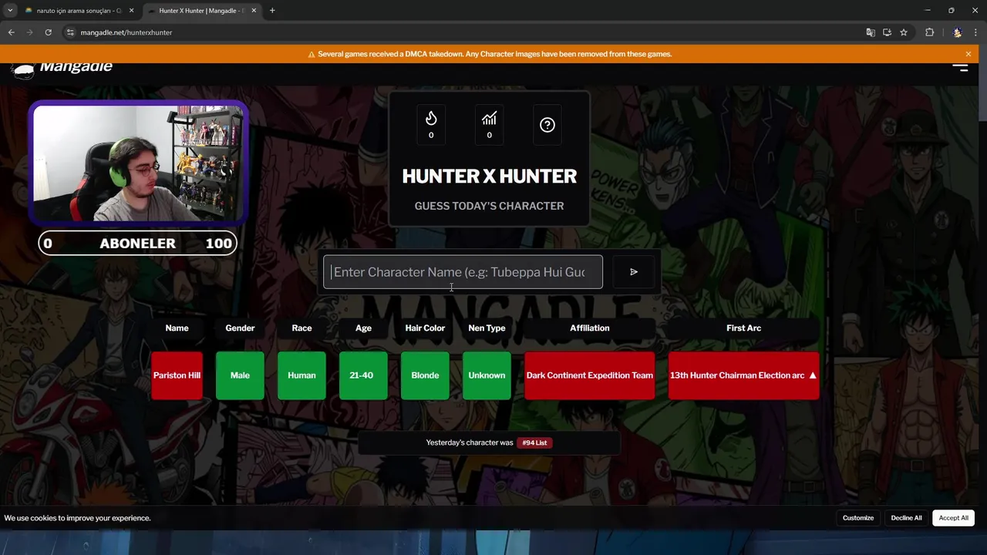The image size is (987, 555).
Task: View site information icon in address bar
Action: [x=70, y=32]
